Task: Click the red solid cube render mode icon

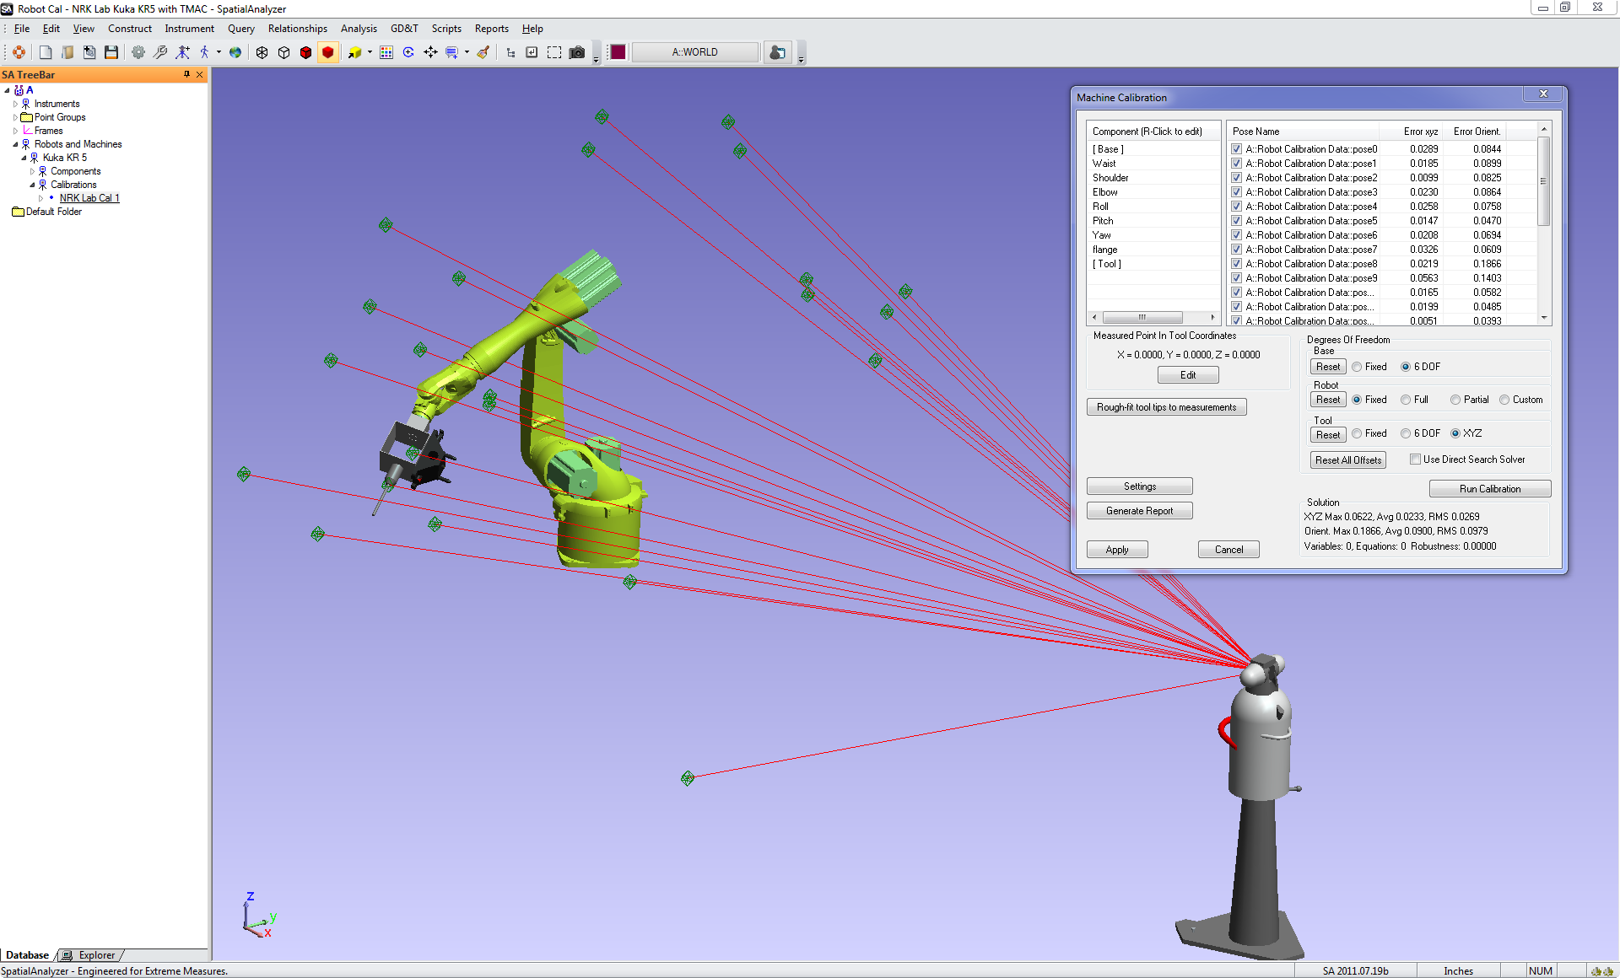Action: (x=328, y=52)
